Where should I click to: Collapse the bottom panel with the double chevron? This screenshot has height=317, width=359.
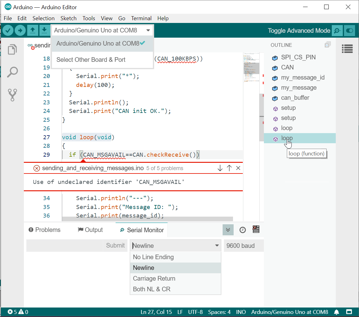tap(228, 229)
